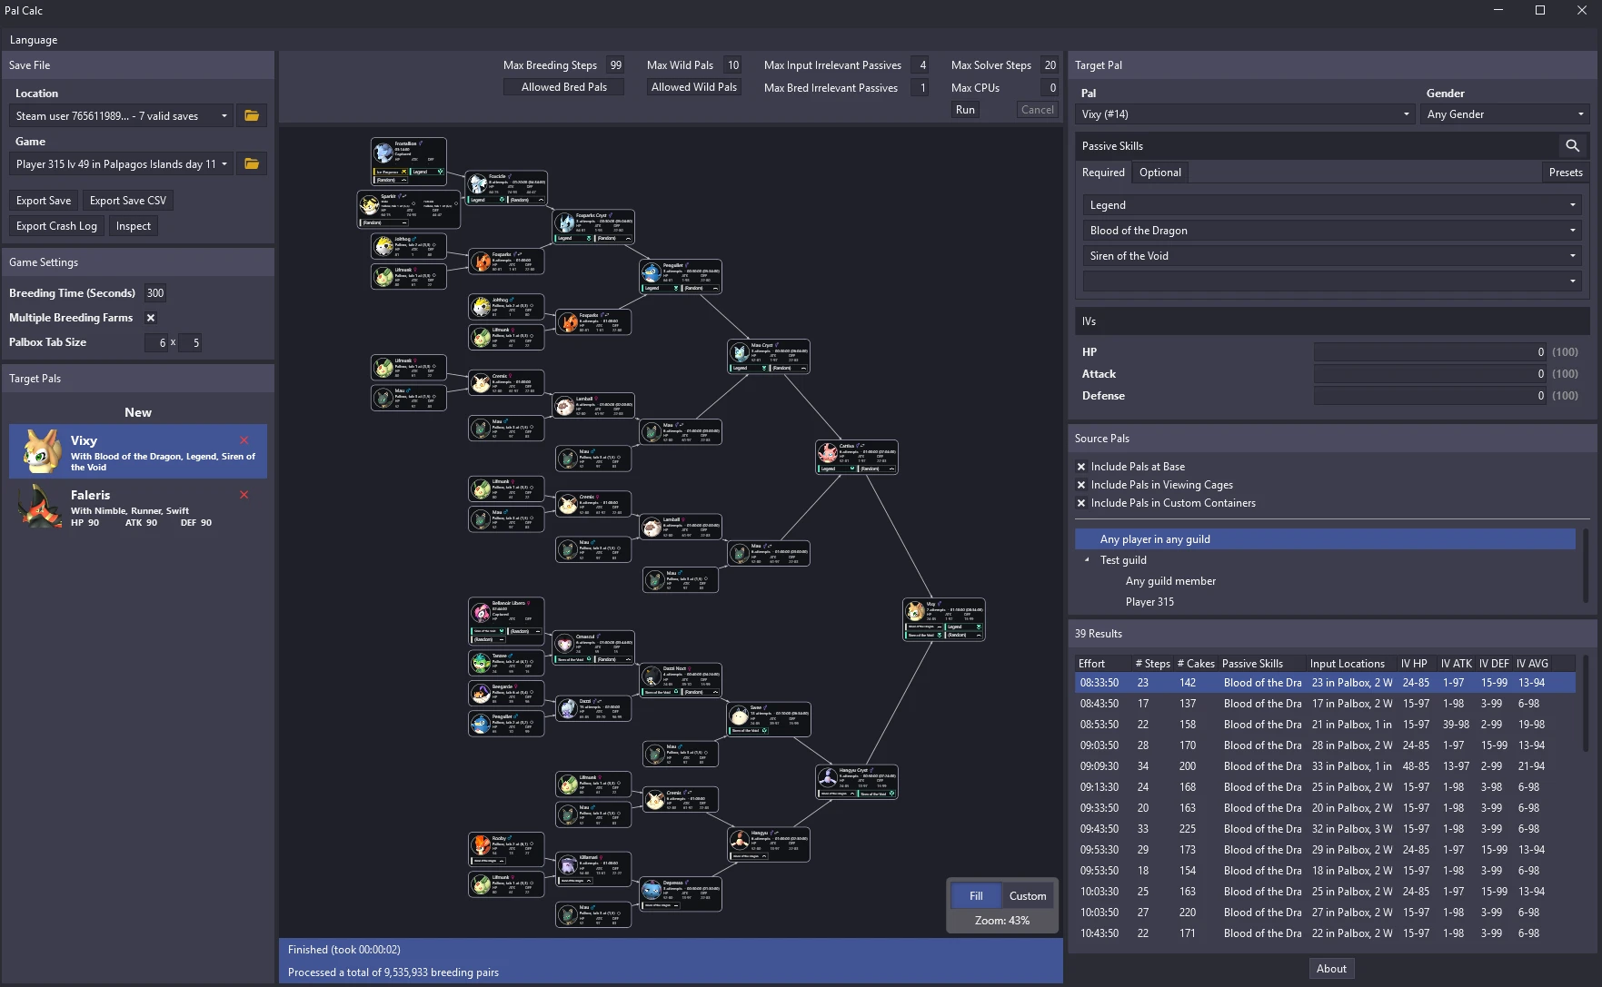Switch graph zoom mode to Fill

(x=976, y=896)
